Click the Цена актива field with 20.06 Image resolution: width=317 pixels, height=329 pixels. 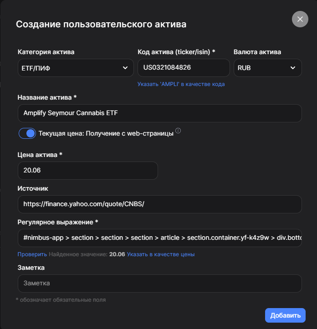point(88,171)
